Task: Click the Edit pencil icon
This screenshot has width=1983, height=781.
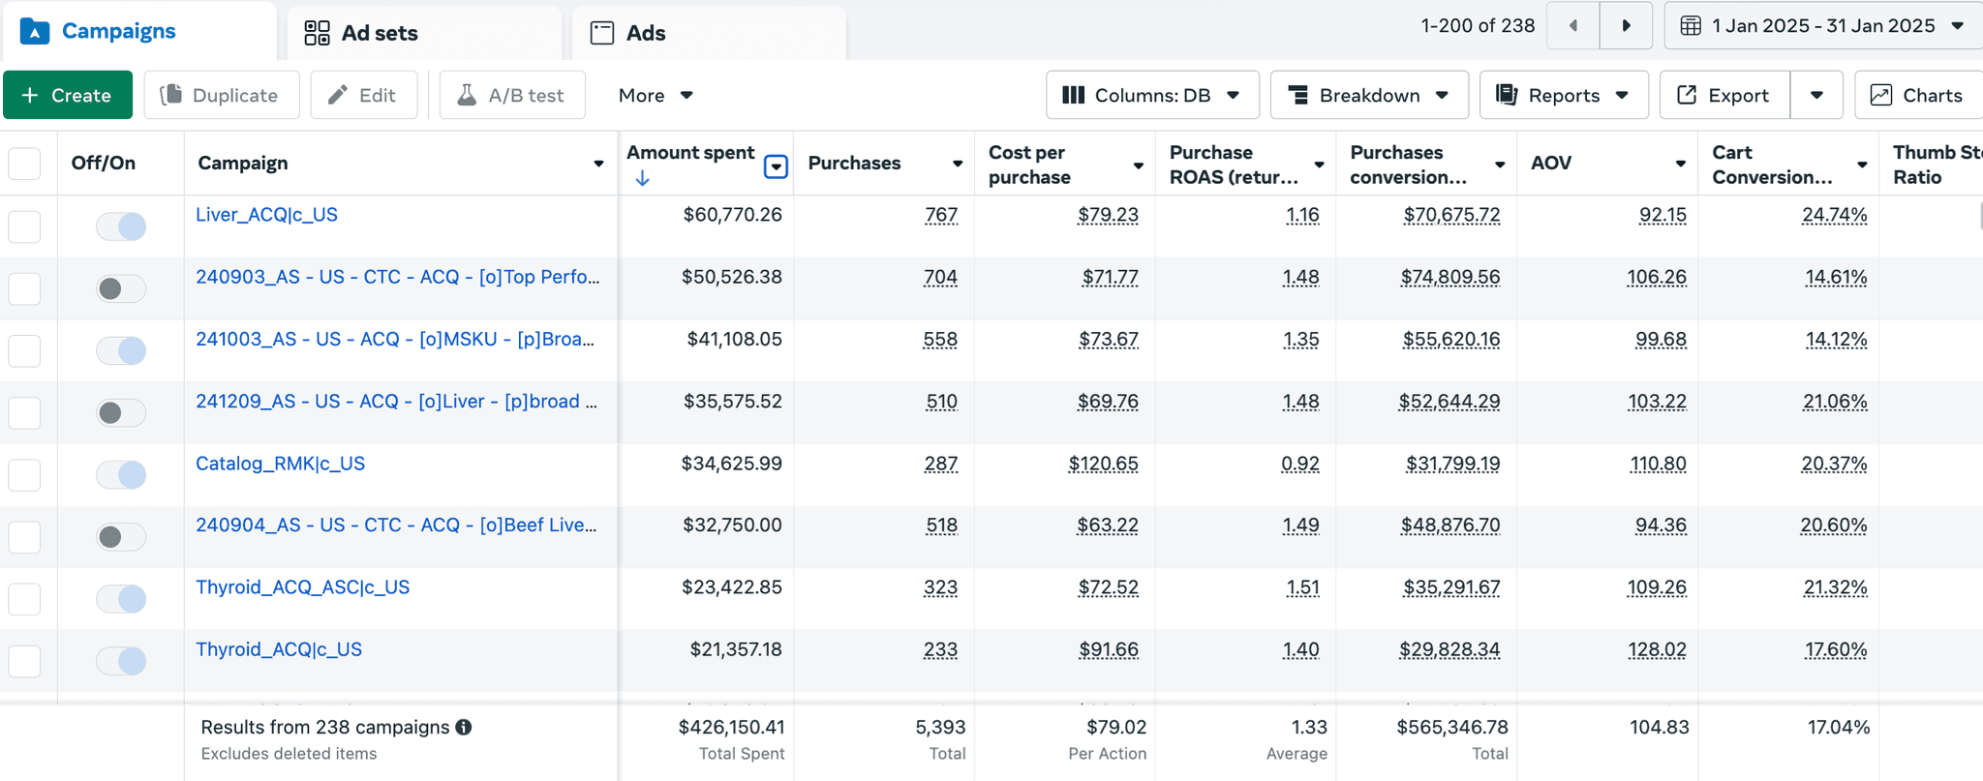Action: (x=338, y=95)
